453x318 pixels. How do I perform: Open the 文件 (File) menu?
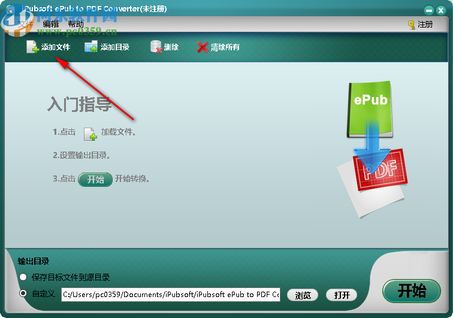point(25,25)
